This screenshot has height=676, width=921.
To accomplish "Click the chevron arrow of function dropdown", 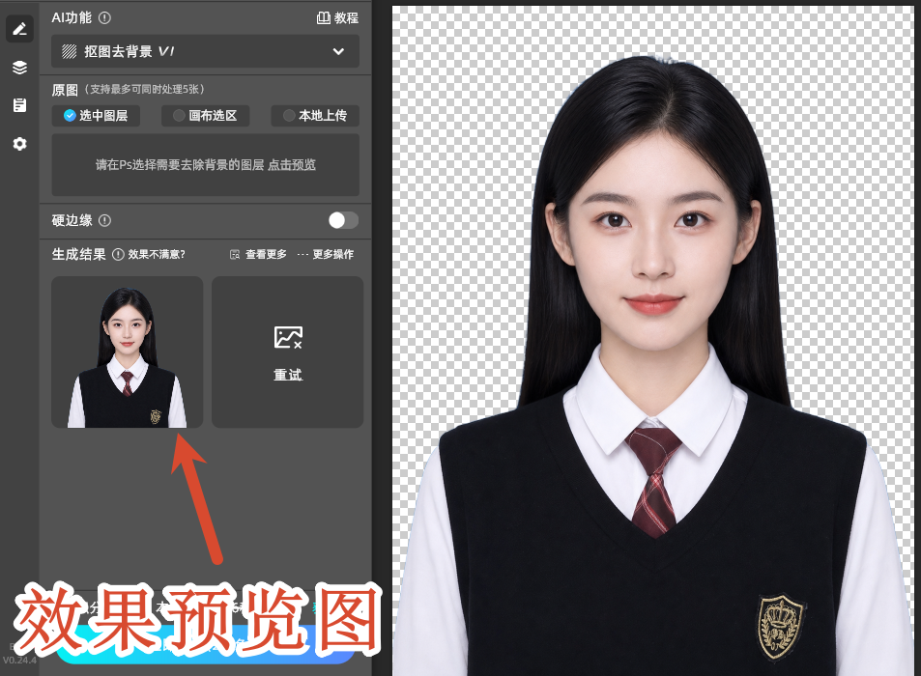I will [338, 51].
